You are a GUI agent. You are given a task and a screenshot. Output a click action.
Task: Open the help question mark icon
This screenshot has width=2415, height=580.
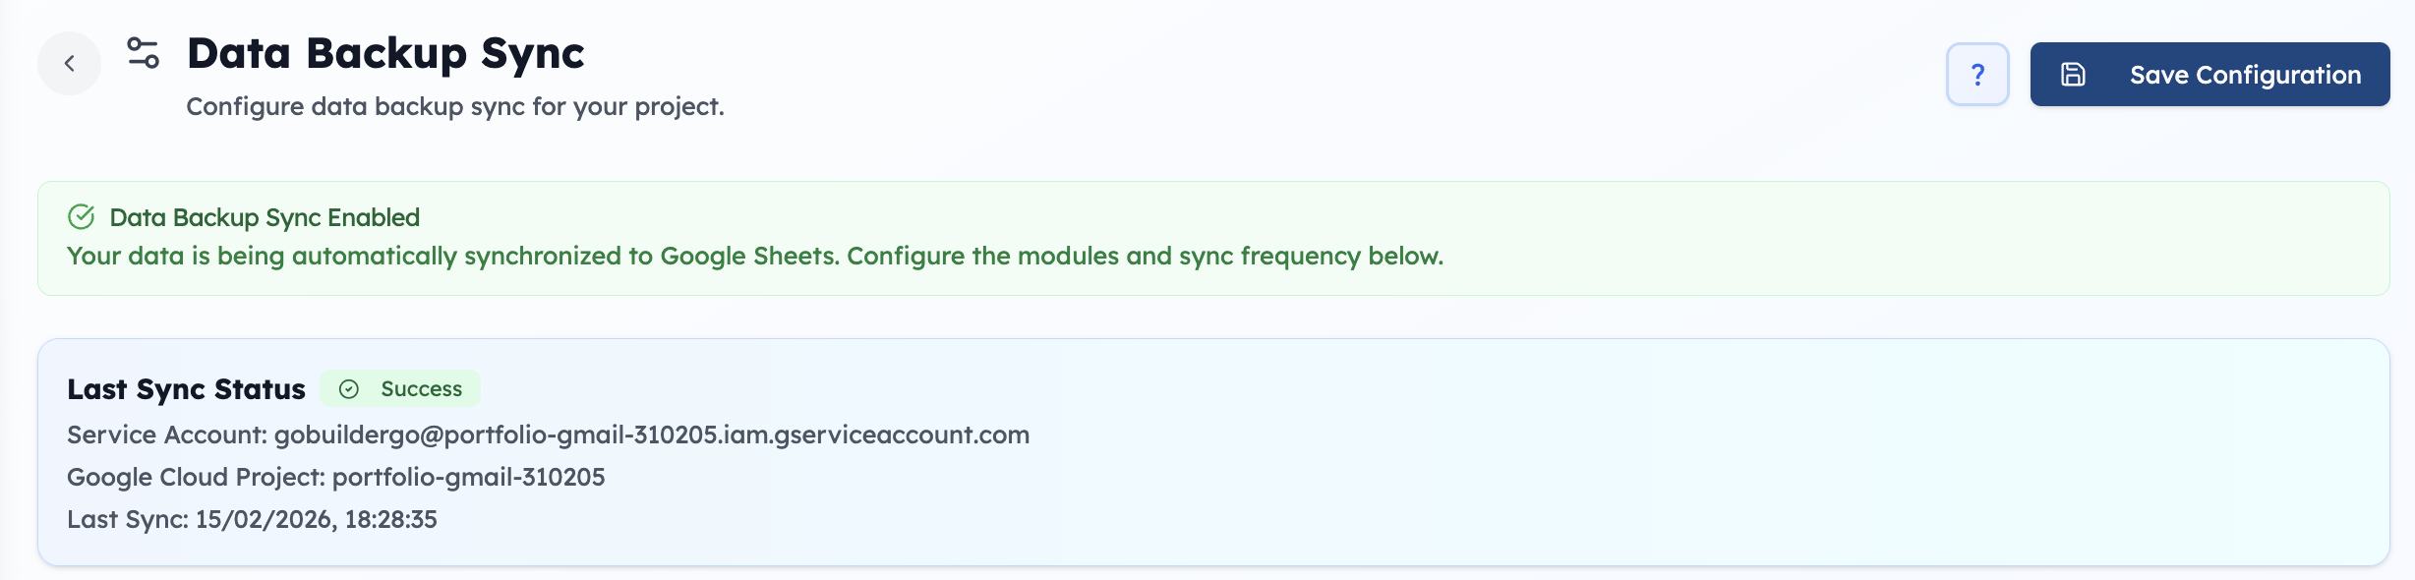coord(1976,74)
